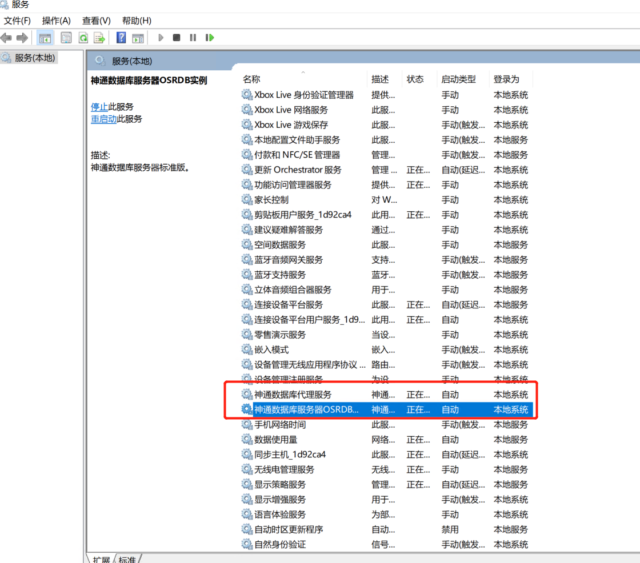Viewport: 640px width, 563px height.
Task: Click gear icon of 付款和 NFC/SE 管理器
Action: (246, 155)
